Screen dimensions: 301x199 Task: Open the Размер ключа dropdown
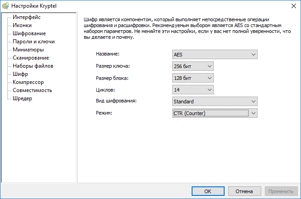(x=193, y=66)
